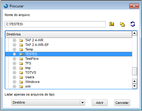Refresh the directory listing
The width and height of the screenshot is (142, 111).
(133, 24)
